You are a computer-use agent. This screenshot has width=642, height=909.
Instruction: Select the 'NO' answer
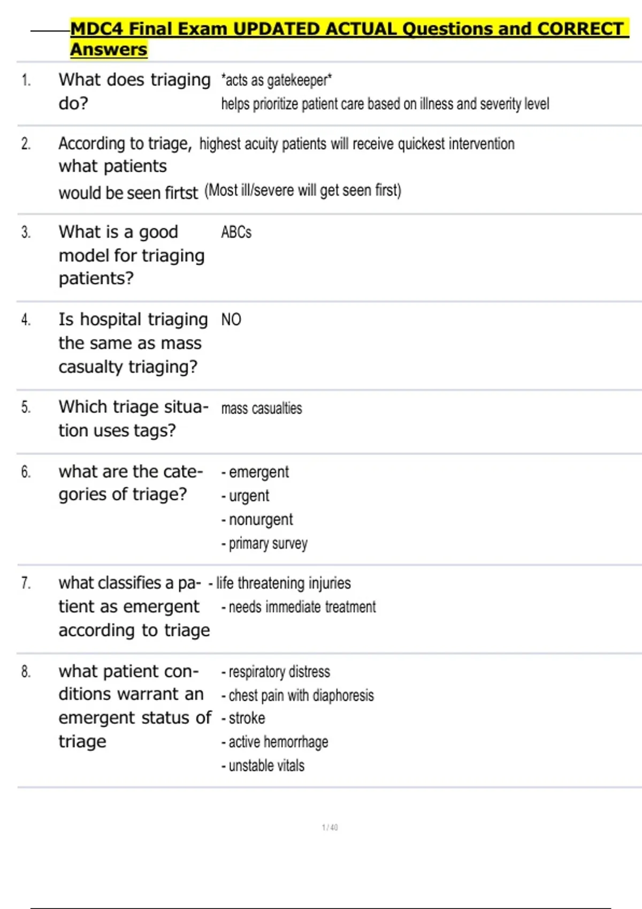tap(231, 320)
